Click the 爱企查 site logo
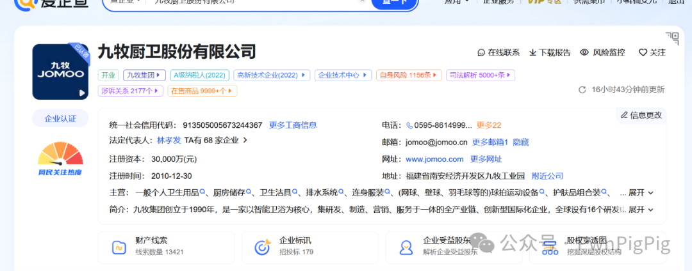The height and width of the screenshot is (271, 692). [x=52, y=4]
